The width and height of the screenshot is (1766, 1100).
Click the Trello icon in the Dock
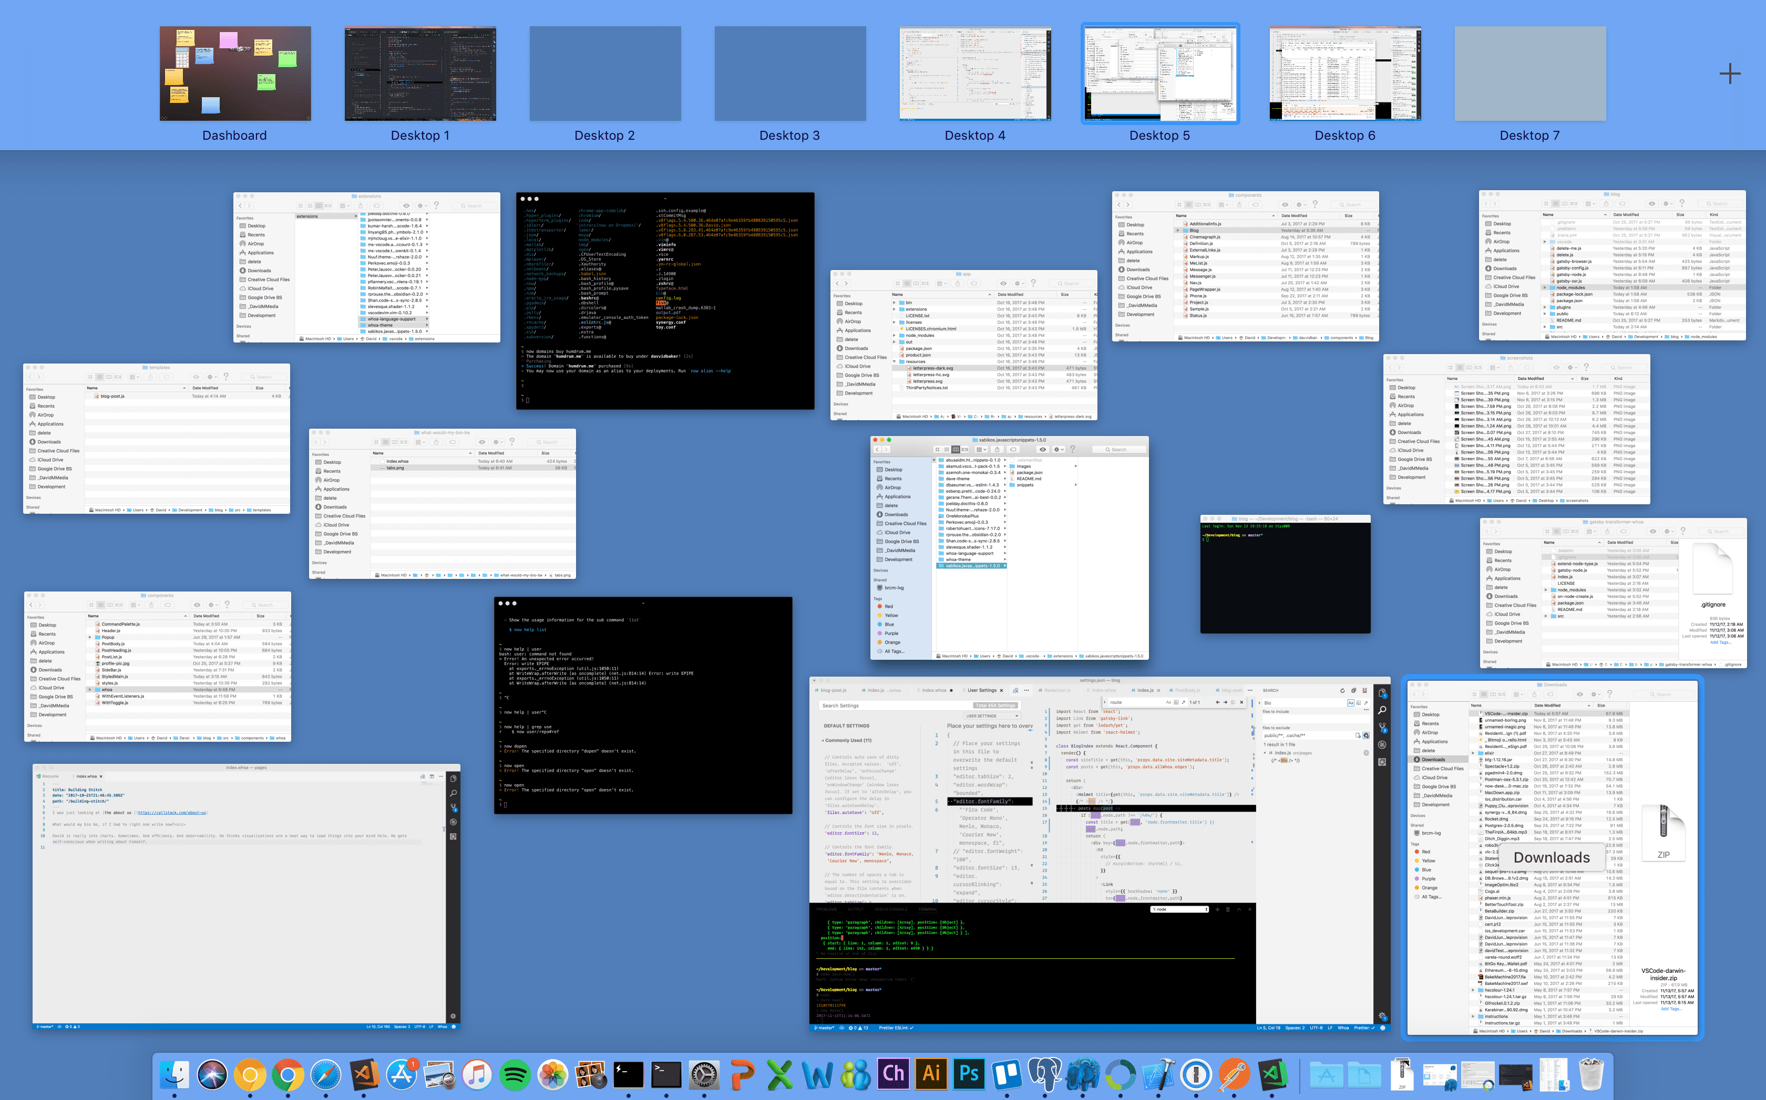pyautogui.click(x=1007, y=1075)
